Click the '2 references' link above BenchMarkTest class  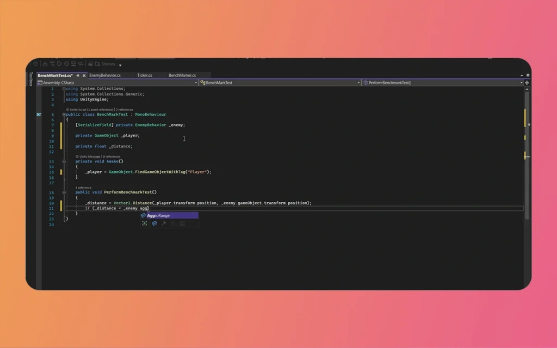pos(123,109)
